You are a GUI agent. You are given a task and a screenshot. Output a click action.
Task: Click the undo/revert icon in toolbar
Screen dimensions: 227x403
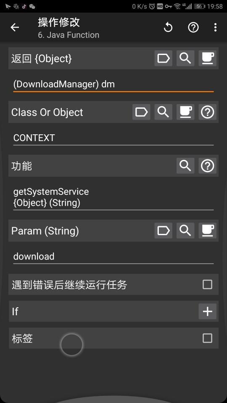tap(168, 27)
